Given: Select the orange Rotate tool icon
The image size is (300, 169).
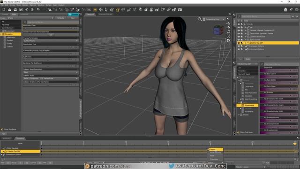Looking at the screenshot, I should [118, 9].
